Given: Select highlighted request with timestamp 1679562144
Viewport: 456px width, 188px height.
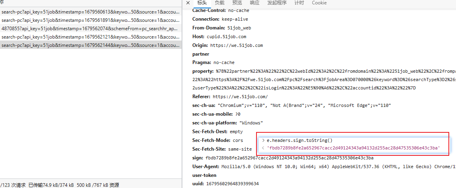Looking at the screenshot, I should point(90,45).
